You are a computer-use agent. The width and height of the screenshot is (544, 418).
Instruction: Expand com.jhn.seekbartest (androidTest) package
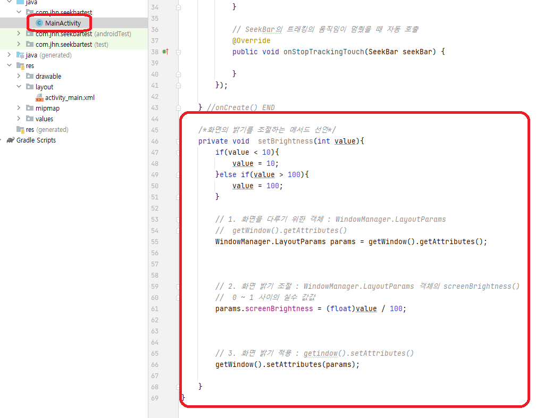(19, 34)
